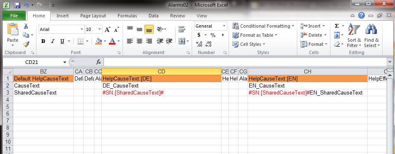395x154 pixels.
Task: Apply the red font color A
Action: pyautogui.click(x=112, y=41)
